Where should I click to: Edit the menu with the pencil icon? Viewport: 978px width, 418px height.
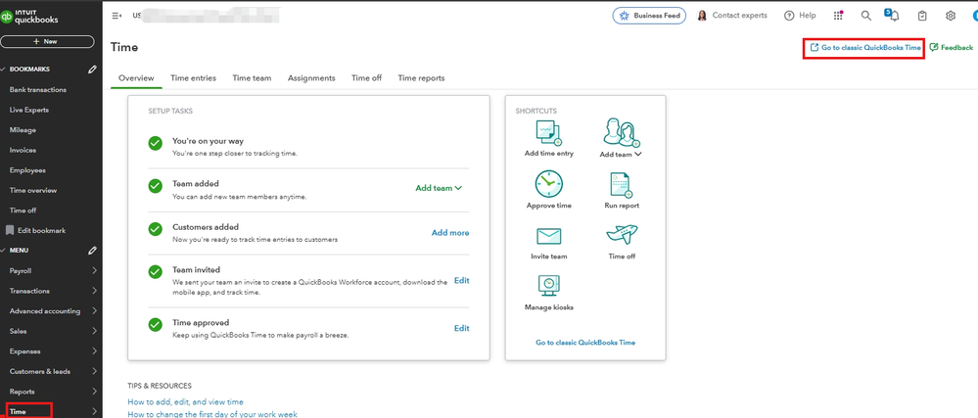click(x=93, y=251)
